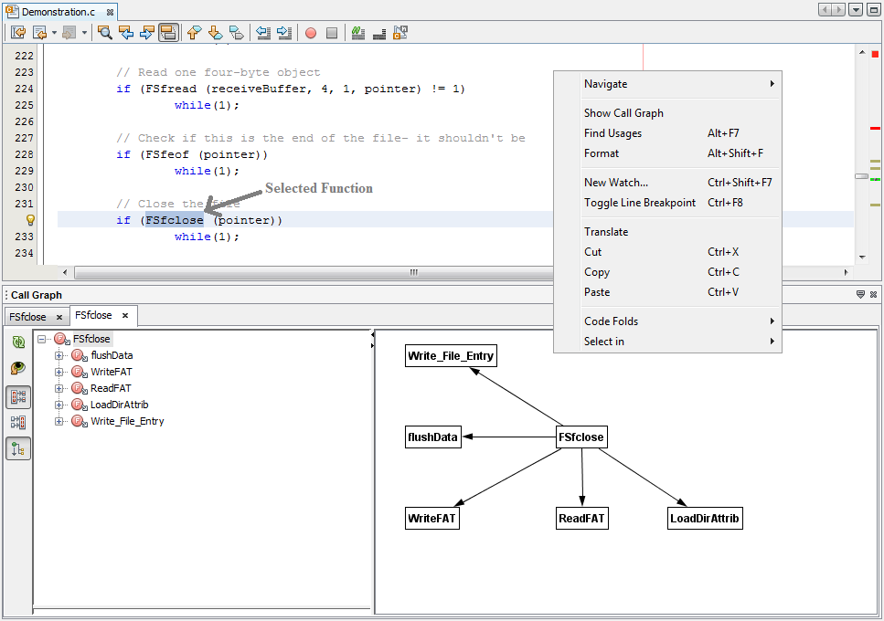Toggle the first Call Graph direction button
The image size is (884, 621).
[x=18, y=397]
